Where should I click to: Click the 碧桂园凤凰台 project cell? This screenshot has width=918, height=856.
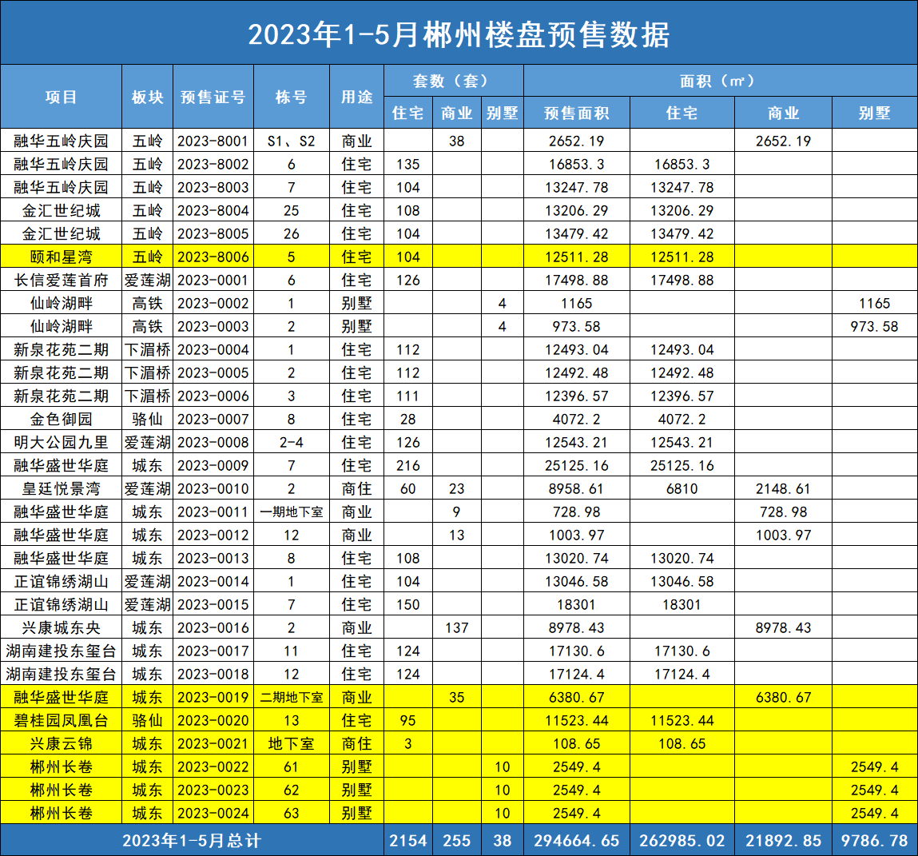point(61,721)
